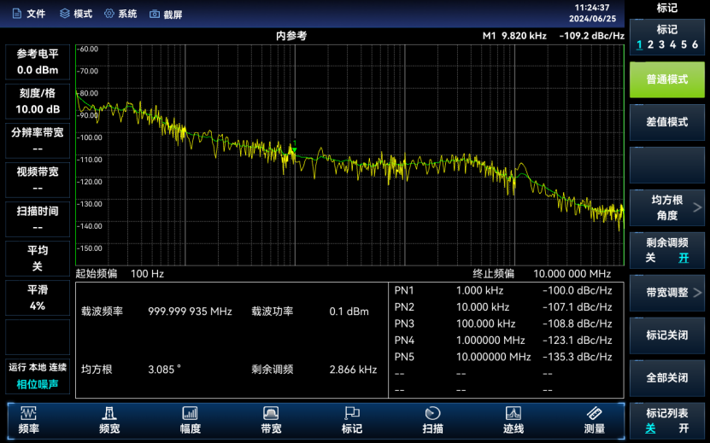This screenshot has height=443, width=710.
Task: Open the 文件 (File) menu
Action: pos(28,14)
